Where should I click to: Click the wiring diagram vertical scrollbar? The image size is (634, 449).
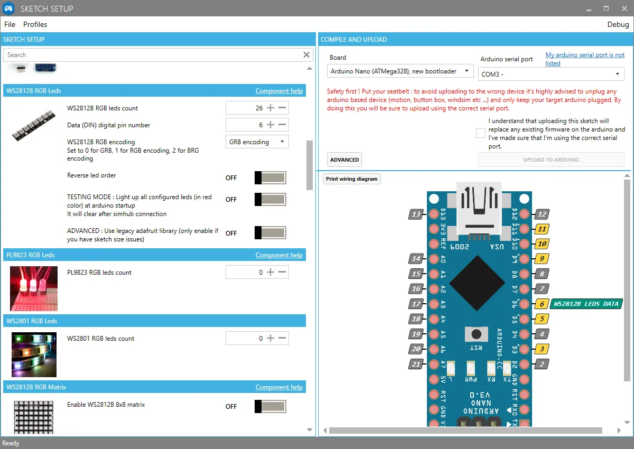pyautogui.click(x=627, y=280)
